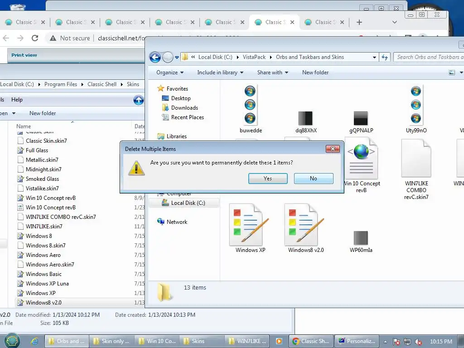Open the Organize menu
464x348 pixels.
tap(170, 72)
